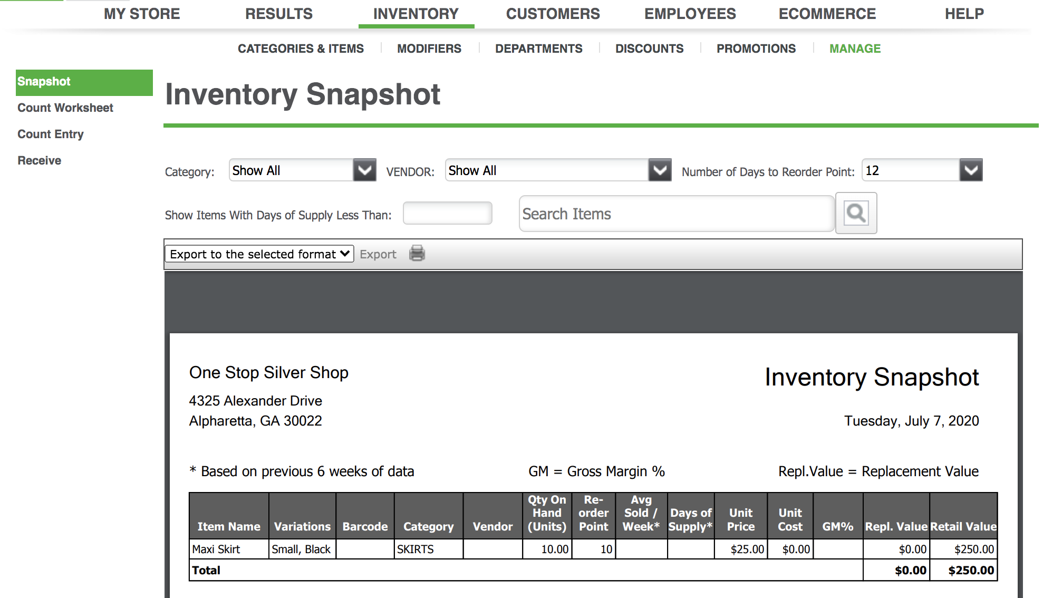Click the Small, Black variation cell

[302, 549]
